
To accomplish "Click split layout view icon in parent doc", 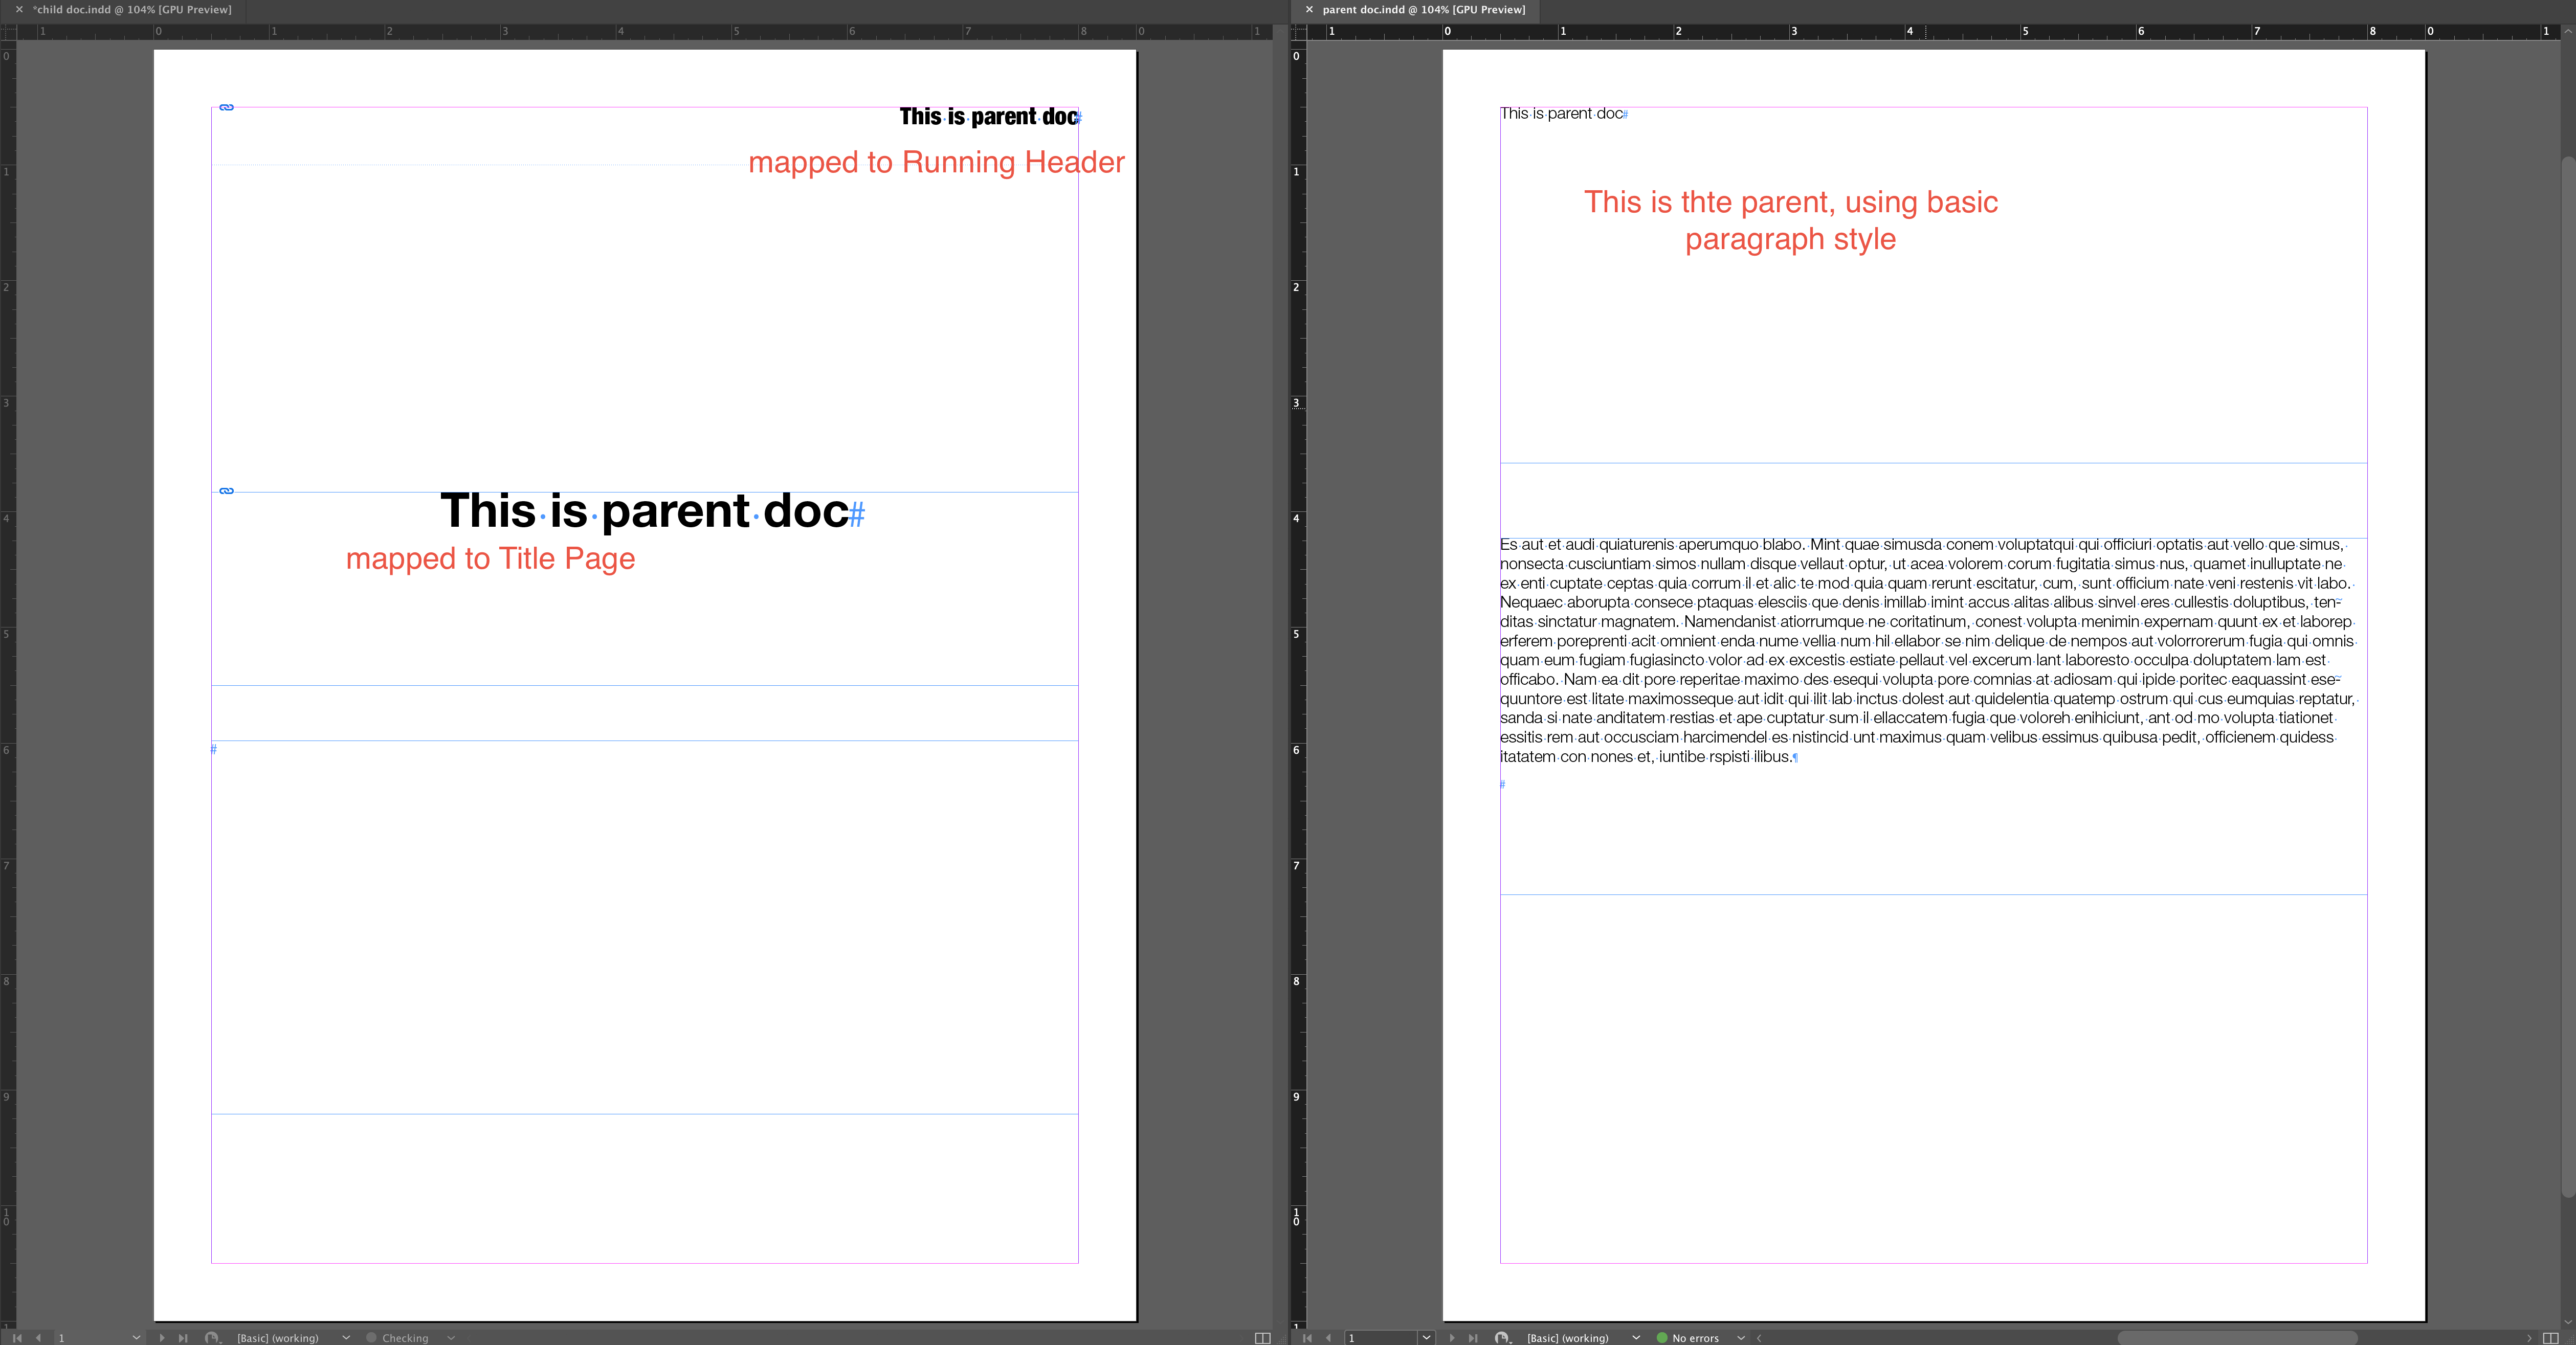I will 2550,1338.
